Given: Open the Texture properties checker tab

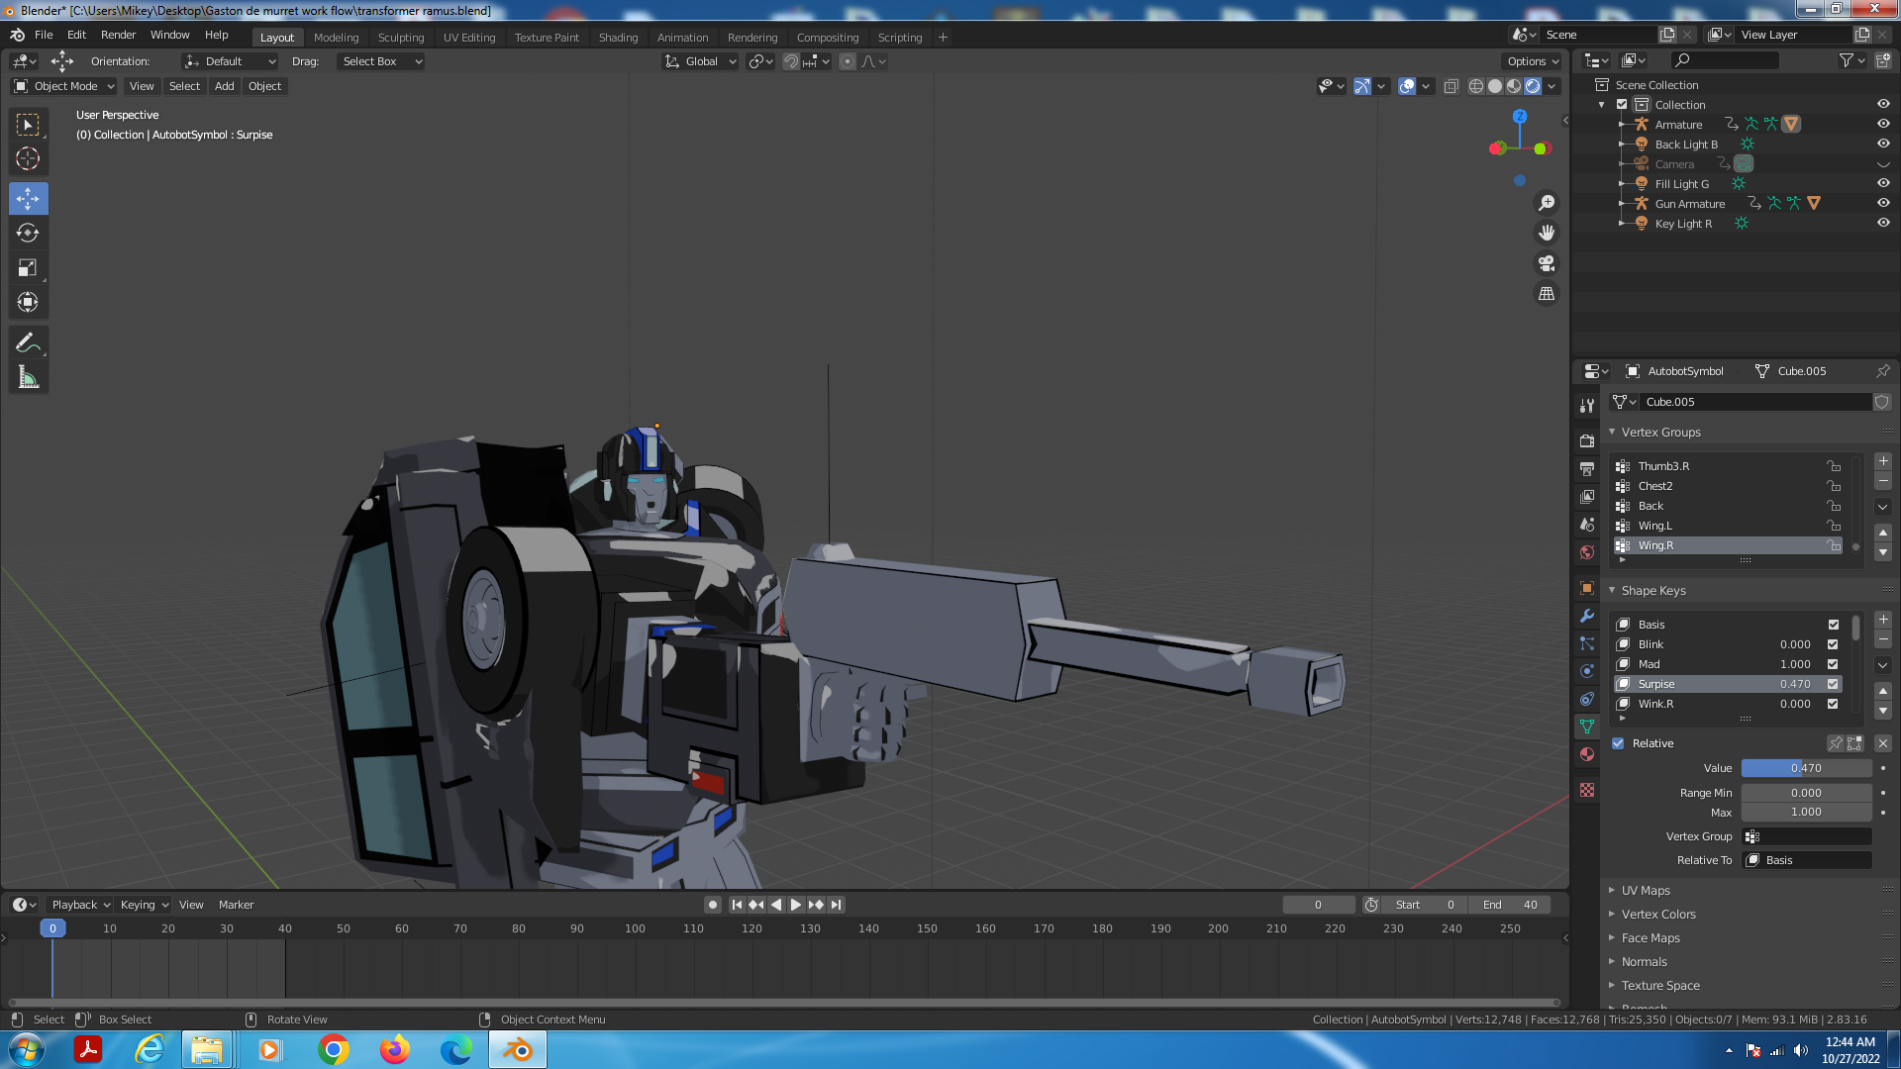Looking at the screenshot, I should pos(1587,790).
